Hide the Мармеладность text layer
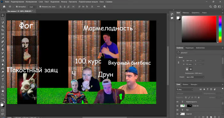Image resolution: width=224 pixels, height=118 pixels. pos(177,102)
